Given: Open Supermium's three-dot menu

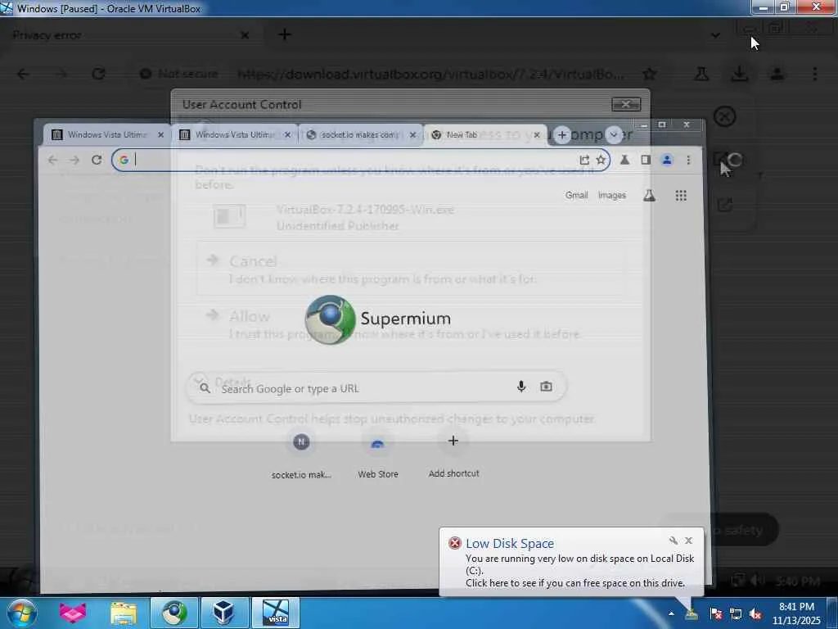Looking at the screenshot, I should pos(688,160).
